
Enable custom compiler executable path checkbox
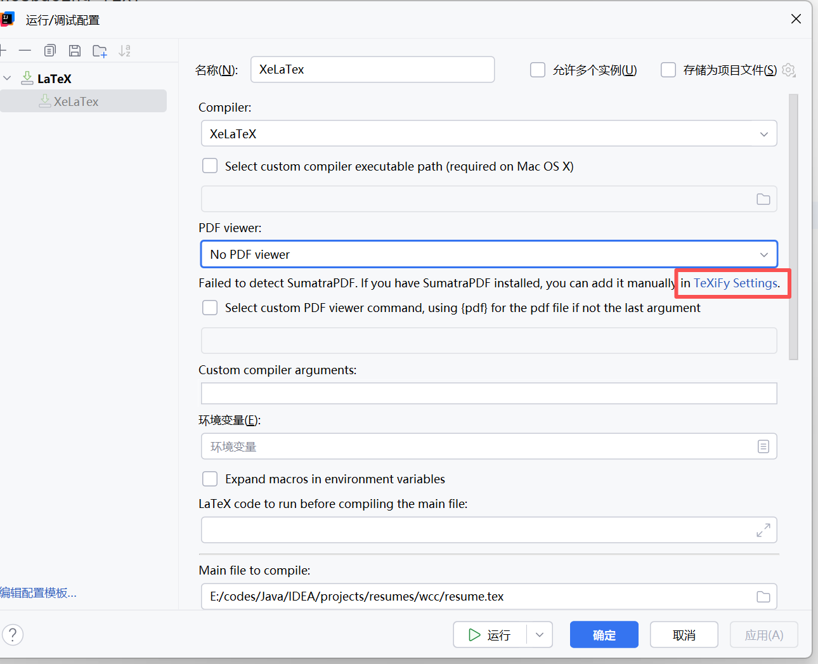210,166
